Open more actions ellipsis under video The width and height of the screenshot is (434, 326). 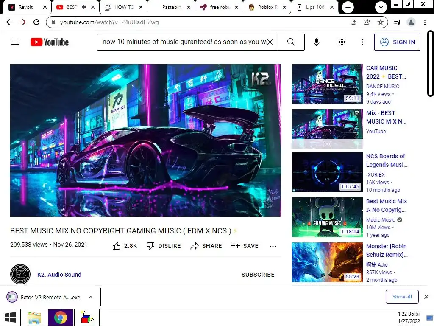click(273, 247)
